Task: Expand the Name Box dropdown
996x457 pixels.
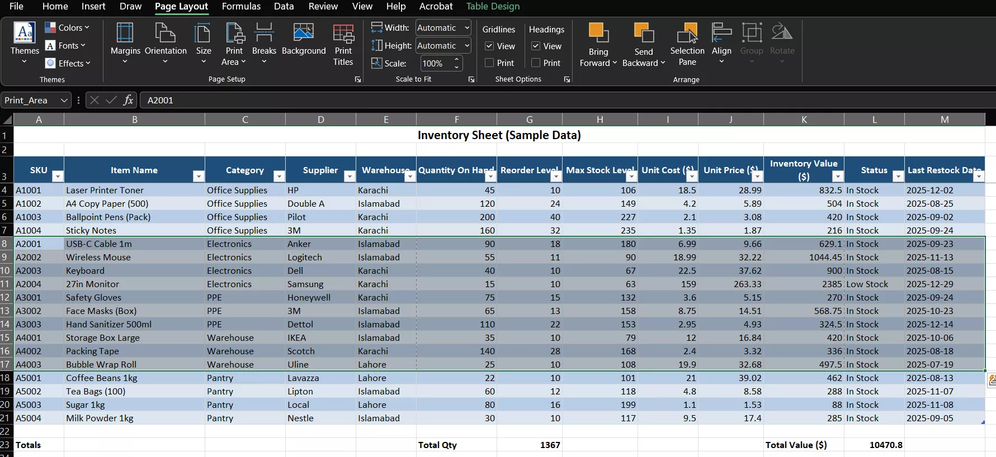Action: click(x=64, y=101)
